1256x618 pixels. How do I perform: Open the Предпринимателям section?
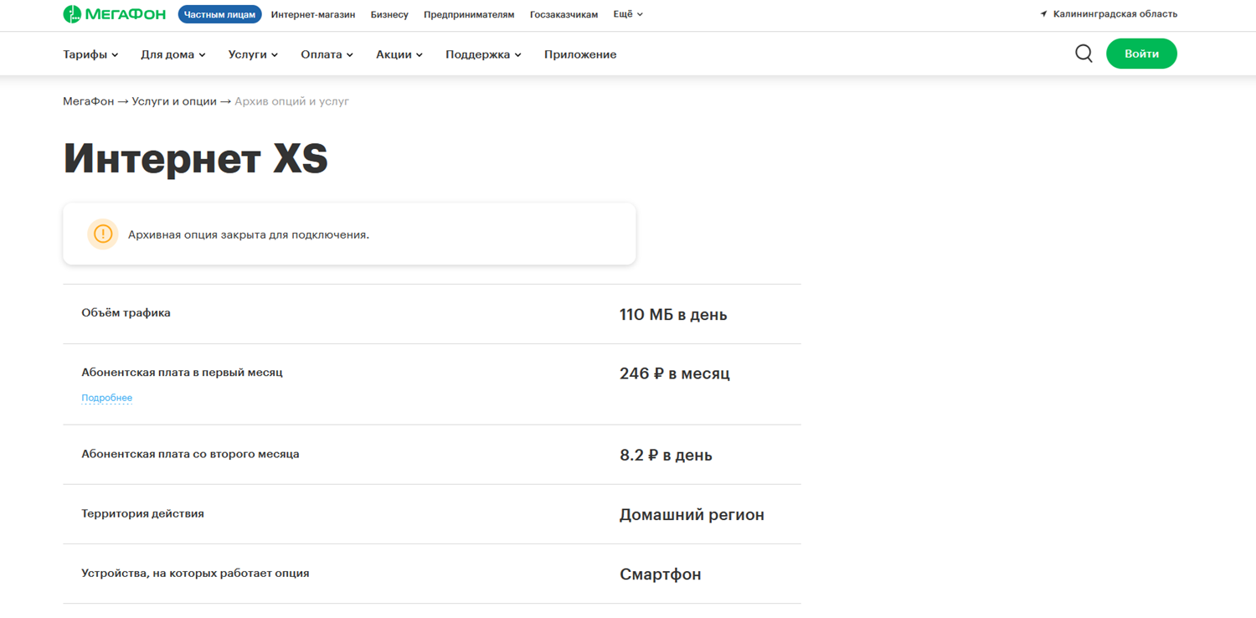(x=469, y=14)
